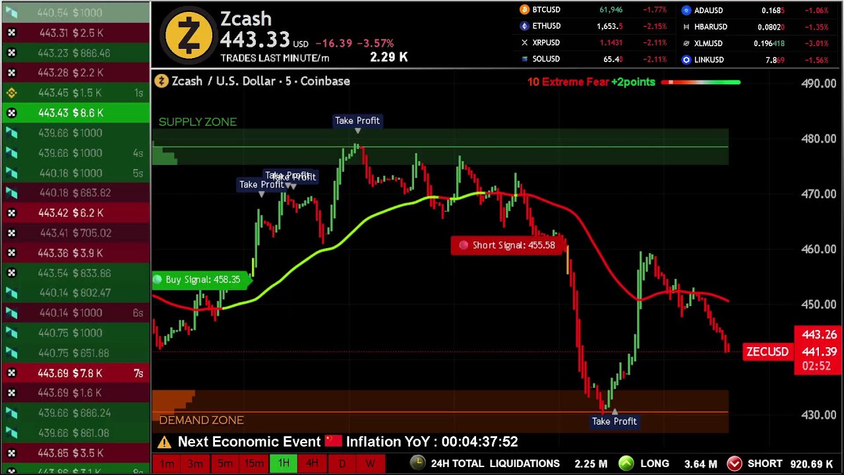Screen dimensions: 844x475
Task: Click the LINKUSD ticker name
Action: [x=709, y=60]
